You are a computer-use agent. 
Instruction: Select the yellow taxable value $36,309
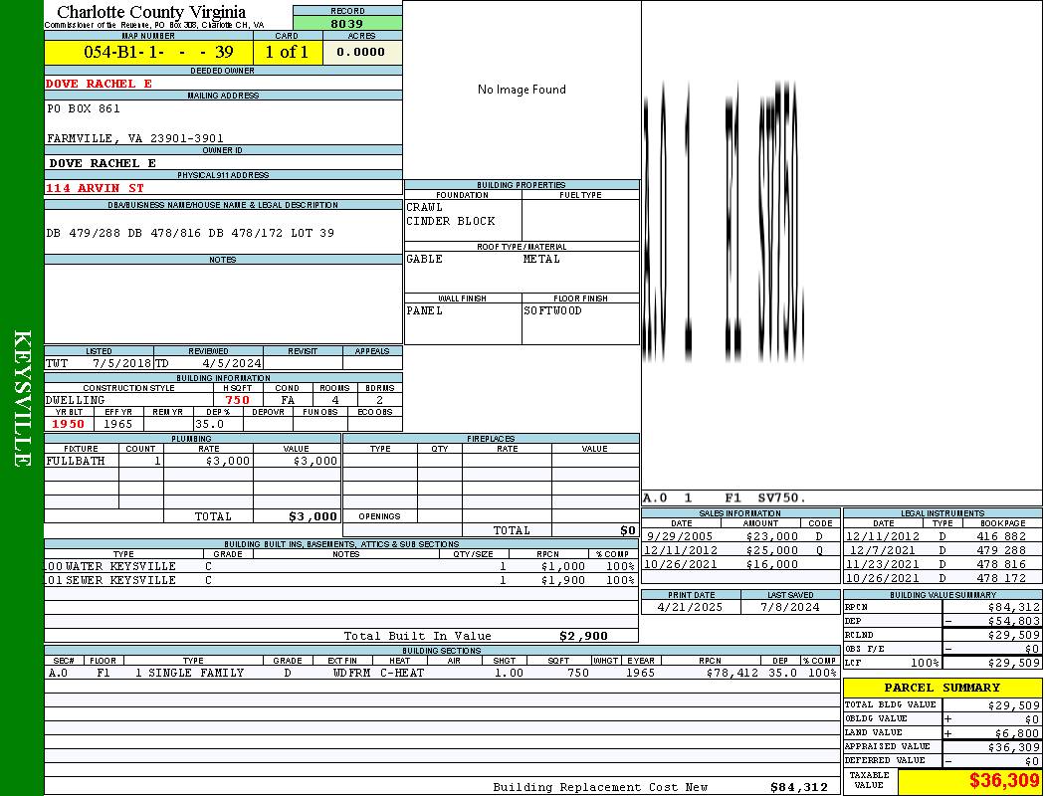point(968,781)
